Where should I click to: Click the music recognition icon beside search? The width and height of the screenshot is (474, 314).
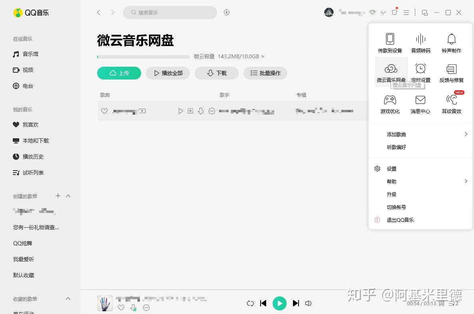(x=227, y=12)
